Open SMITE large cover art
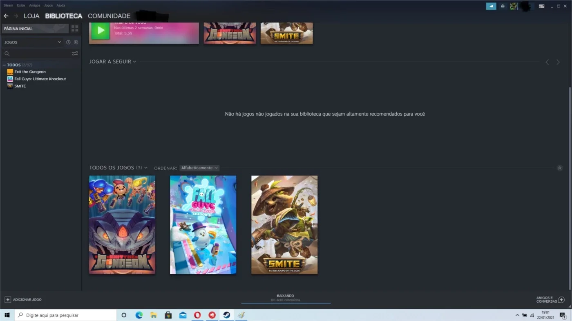This screenshot has width=572, height=321. pos(284,225)
